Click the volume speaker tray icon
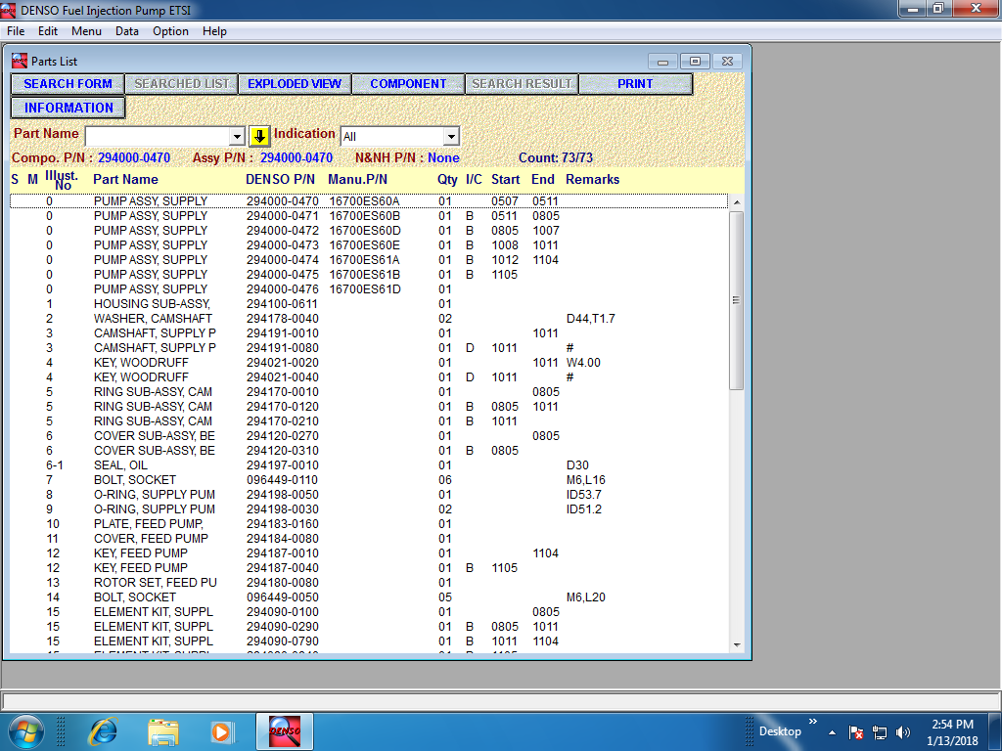This screenshot has width=1002, height=751. pyautogui.click(x=903, y=732)
